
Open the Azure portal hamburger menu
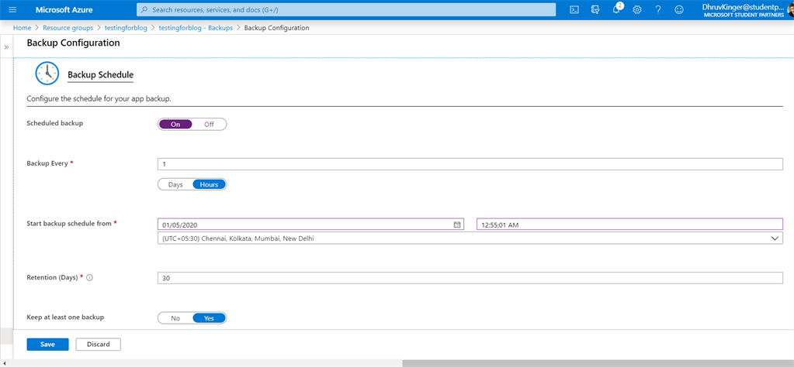(12, 9)
